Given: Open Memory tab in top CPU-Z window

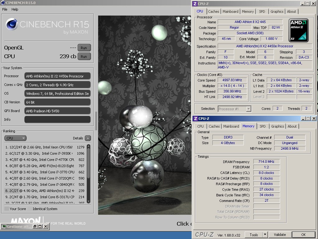Looking at the screenshot, I should (248, 12).
